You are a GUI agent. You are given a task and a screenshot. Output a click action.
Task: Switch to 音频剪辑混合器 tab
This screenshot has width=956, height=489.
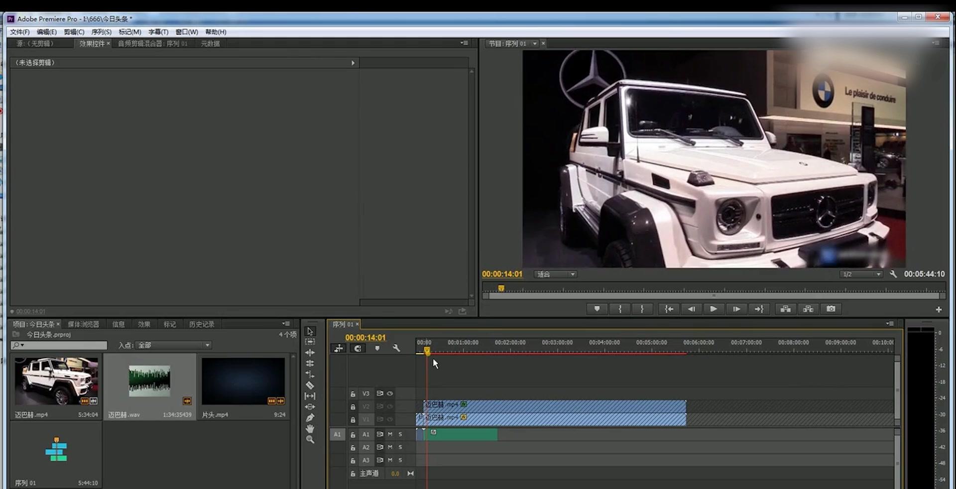152,44
